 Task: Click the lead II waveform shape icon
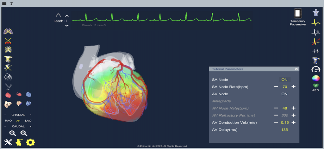(x=59, y=15)
